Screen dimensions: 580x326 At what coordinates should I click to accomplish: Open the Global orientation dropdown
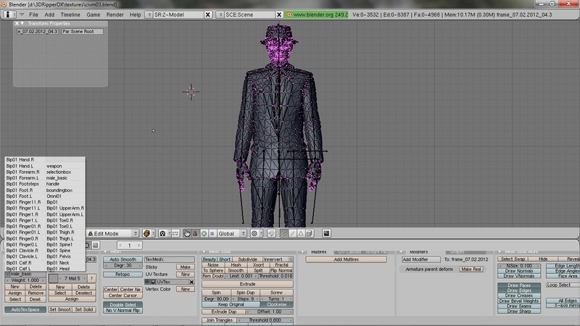231,233
